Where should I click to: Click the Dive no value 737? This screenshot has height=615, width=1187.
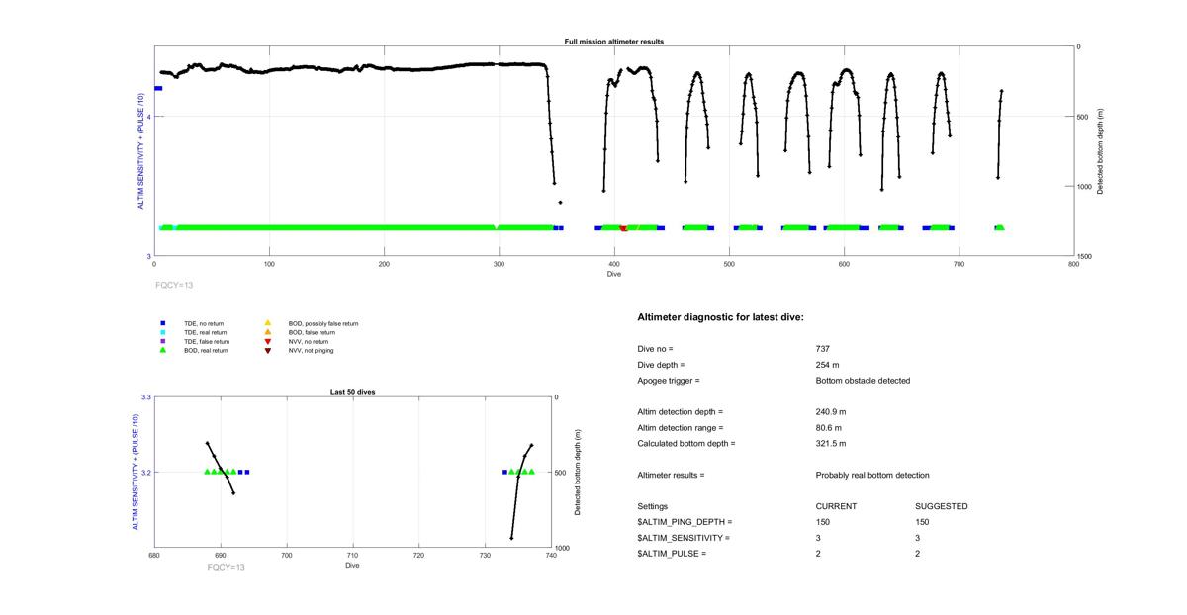823,349
